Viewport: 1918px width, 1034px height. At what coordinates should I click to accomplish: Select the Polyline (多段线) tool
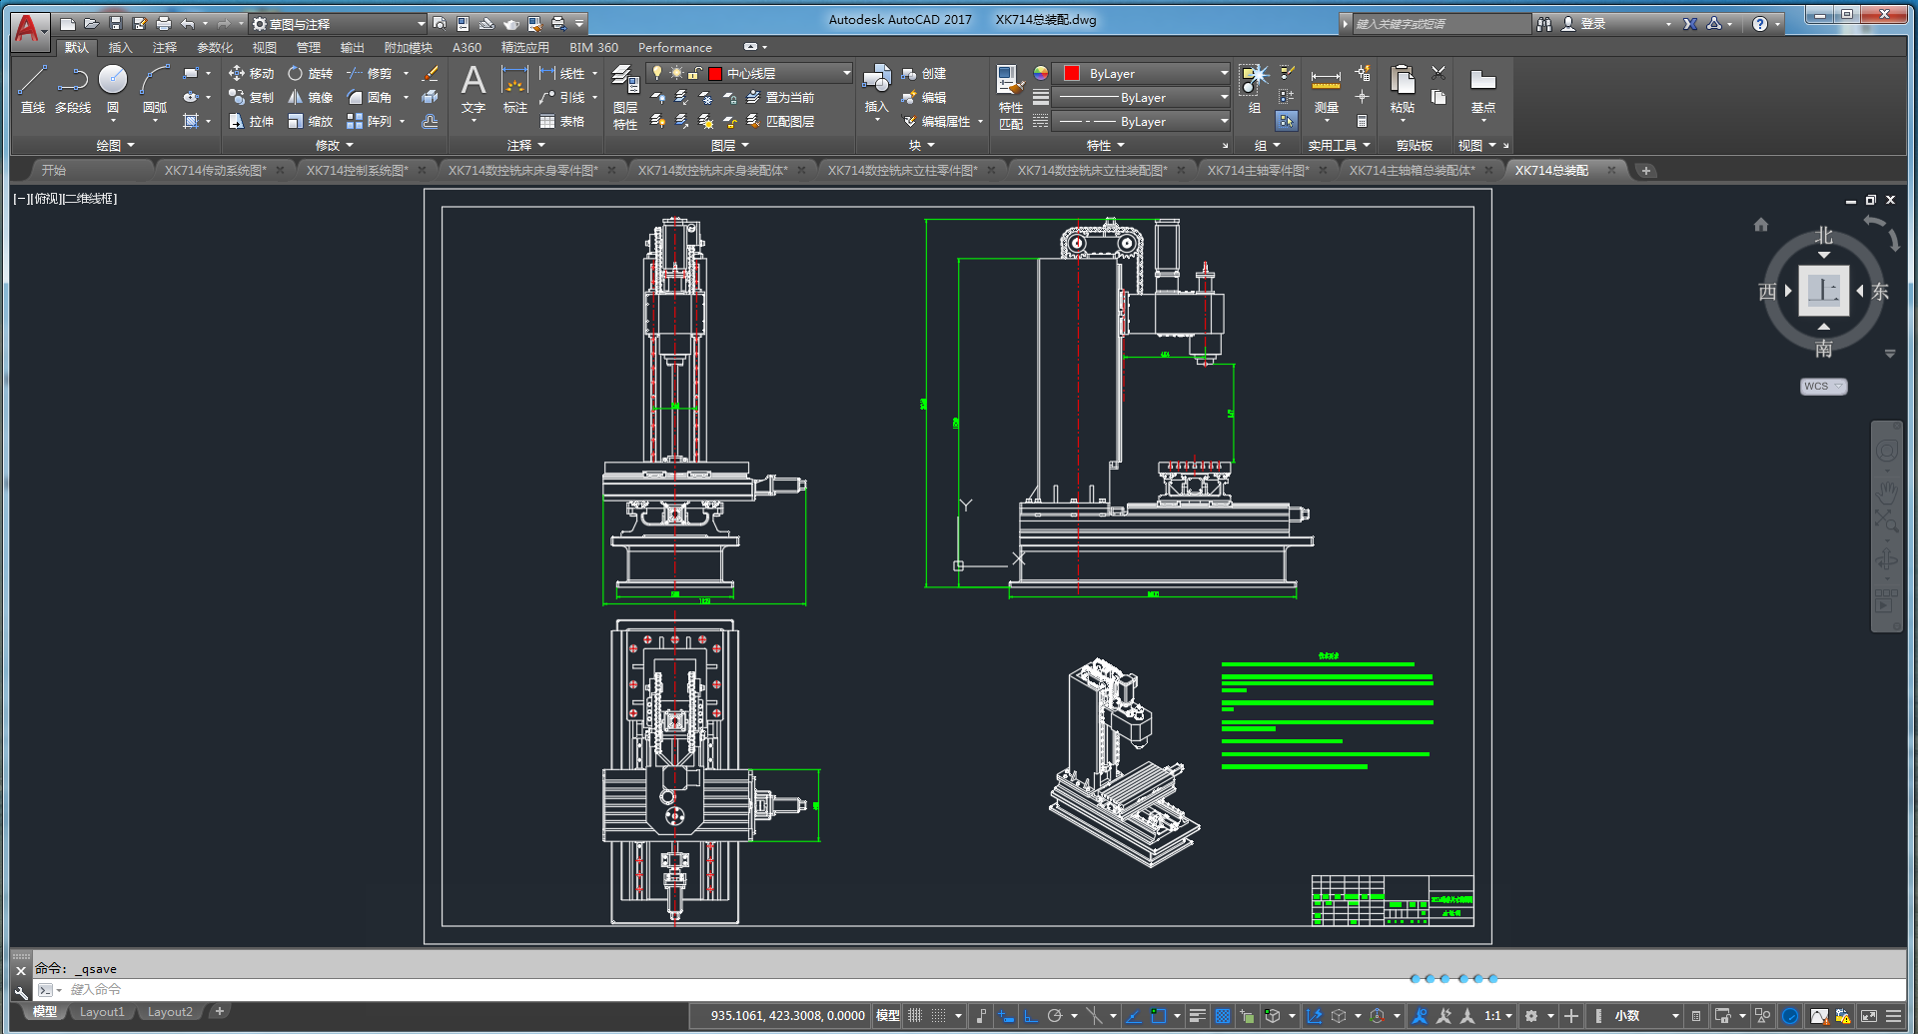[x=73, y=89]
